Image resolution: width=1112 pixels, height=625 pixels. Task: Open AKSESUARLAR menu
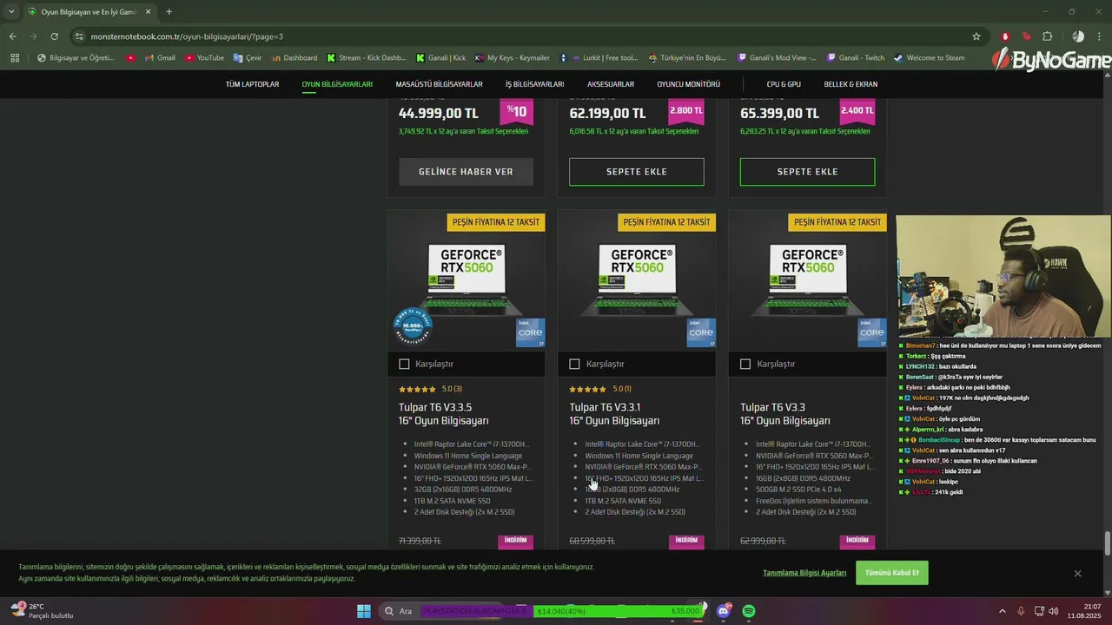coord(611,84)
